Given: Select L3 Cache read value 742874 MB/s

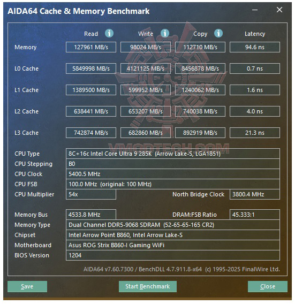Looking at the screenshot, I should tap(91, 133).
